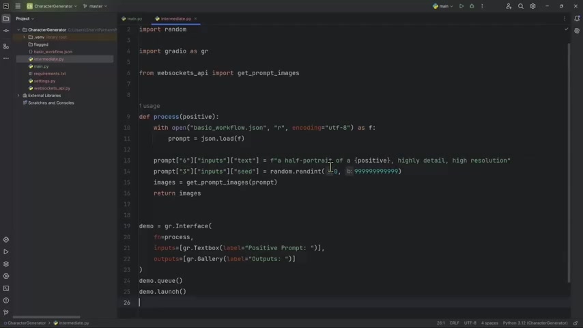The width and height of the screenshot is (583, 328).
Task: Open basic_workflow.json in project tree
Action: coord(53,52)
